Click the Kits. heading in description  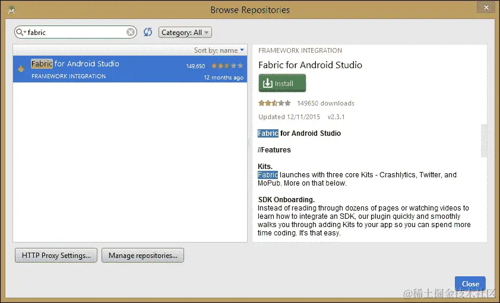(265, 167)
